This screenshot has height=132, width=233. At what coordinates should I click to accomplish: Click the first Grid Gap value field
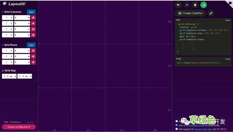pyautogui.click(x=6, y=76)
